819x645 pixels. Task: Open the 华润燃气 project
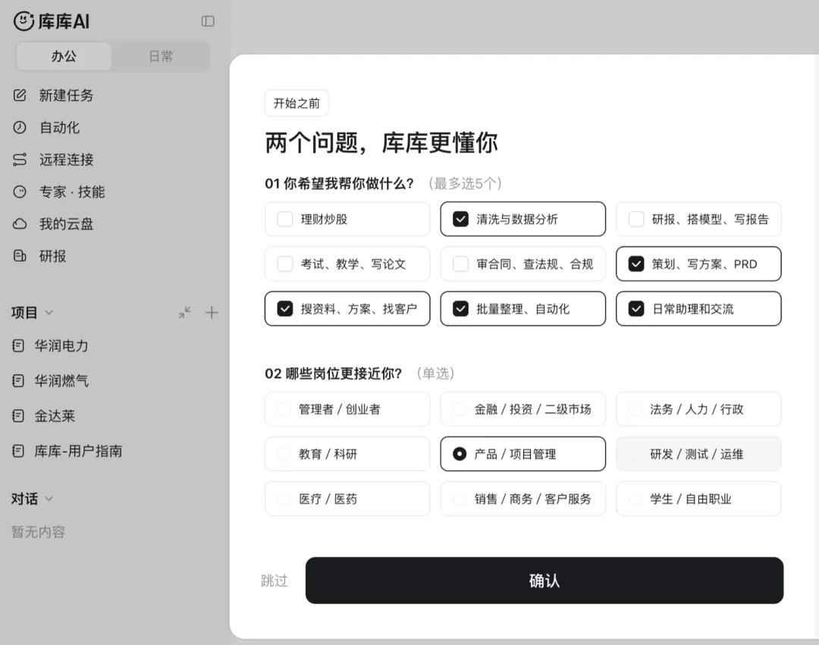point(61,381)
